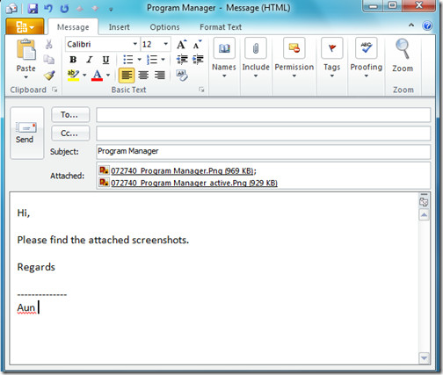Expand the Paste options arrow
Screen dimensions: 443x375
point(26,77)
